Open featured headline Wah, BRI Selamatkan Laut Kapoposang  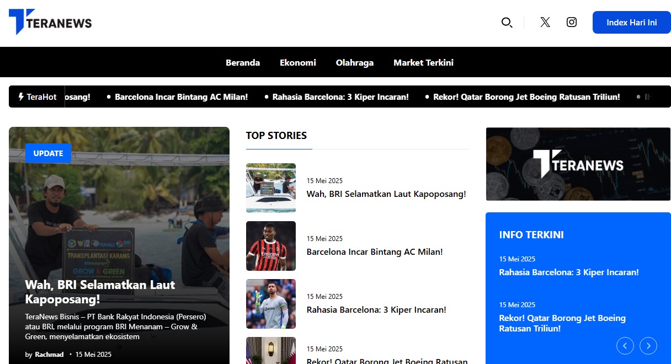(100, 292)
